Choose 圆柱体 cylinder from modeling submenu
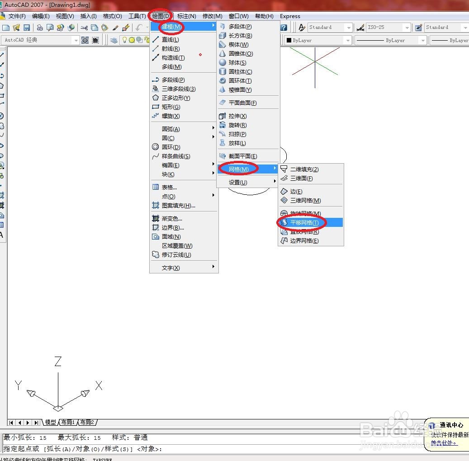 [x=248, y=72]
